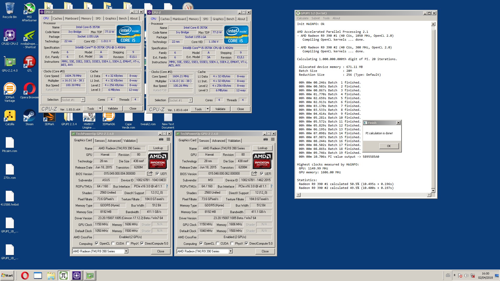Screen dimensions: 500x281
Task: Open Tools dropdown arrow in left CPU-Z
Action: [x=100, y=108]
